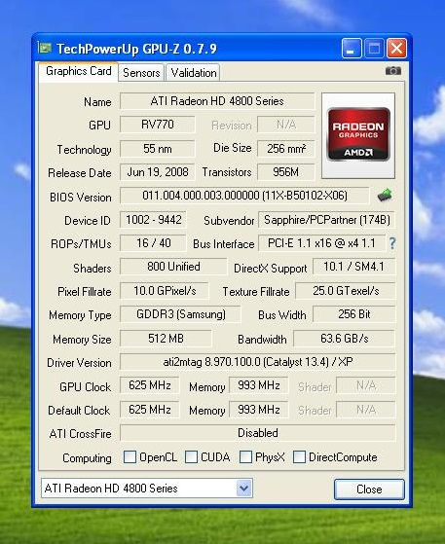Viewport: 445px width, 544px height.
Task: Switch to the Graphics Card tab
Action: click(79, 71)
